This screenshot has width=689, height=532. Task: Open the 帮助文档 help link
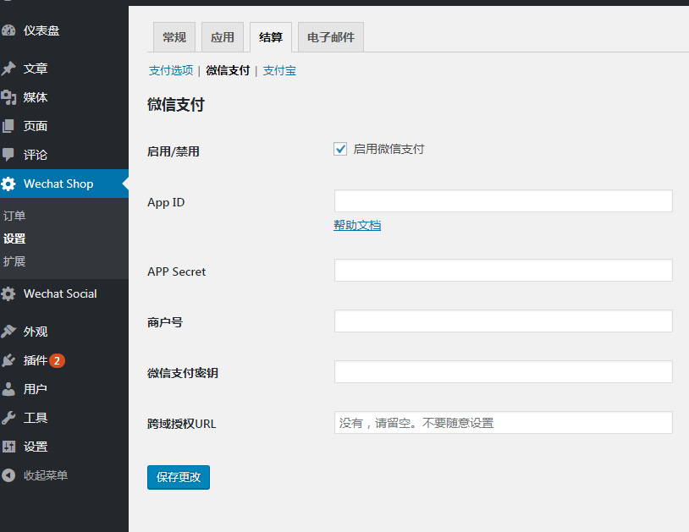pyautogui.click(x=357, y=225)
